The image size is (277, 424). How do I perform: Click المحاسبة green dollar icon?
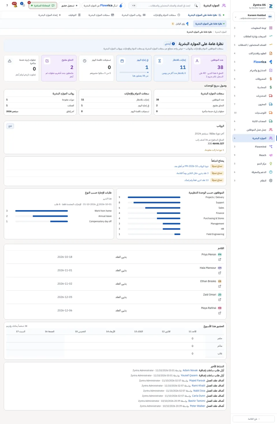pos(271,87)
